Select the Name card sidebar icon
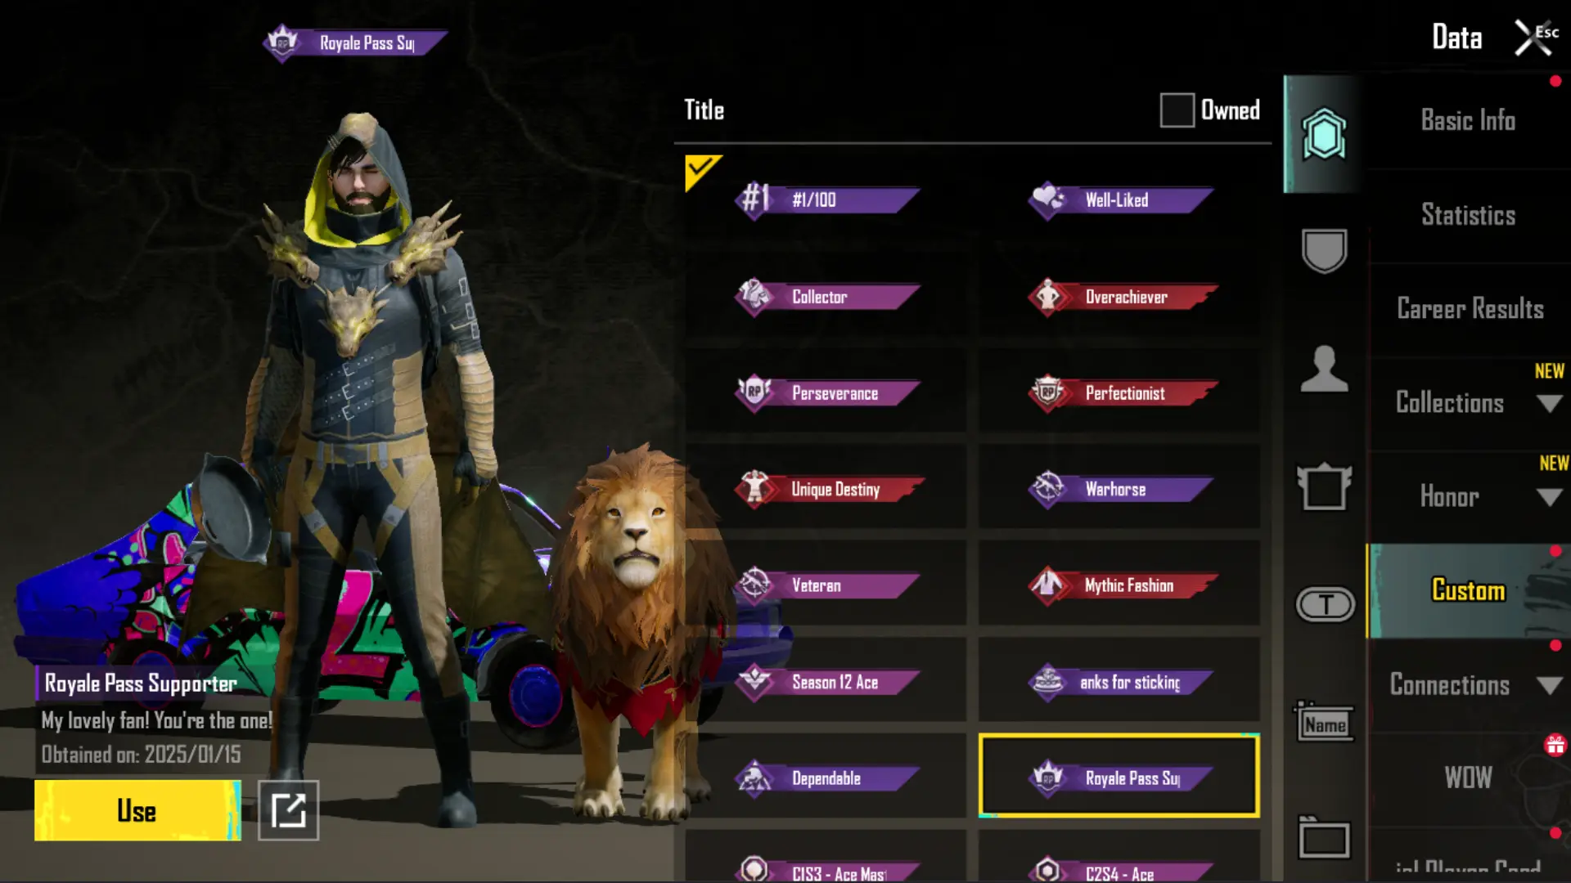The width and height of the screenshot is (1571, 883). [x=1324, y=723]
